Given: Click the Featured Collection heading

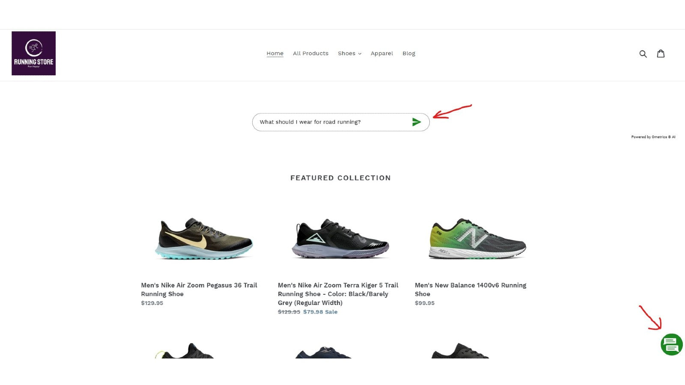Looking at the screenshot, I should click(340, 178).
